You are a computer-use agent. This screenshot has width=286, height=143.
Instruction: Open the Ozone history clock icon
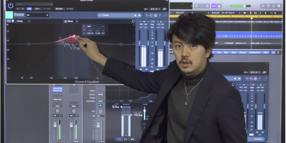(151, 15)
